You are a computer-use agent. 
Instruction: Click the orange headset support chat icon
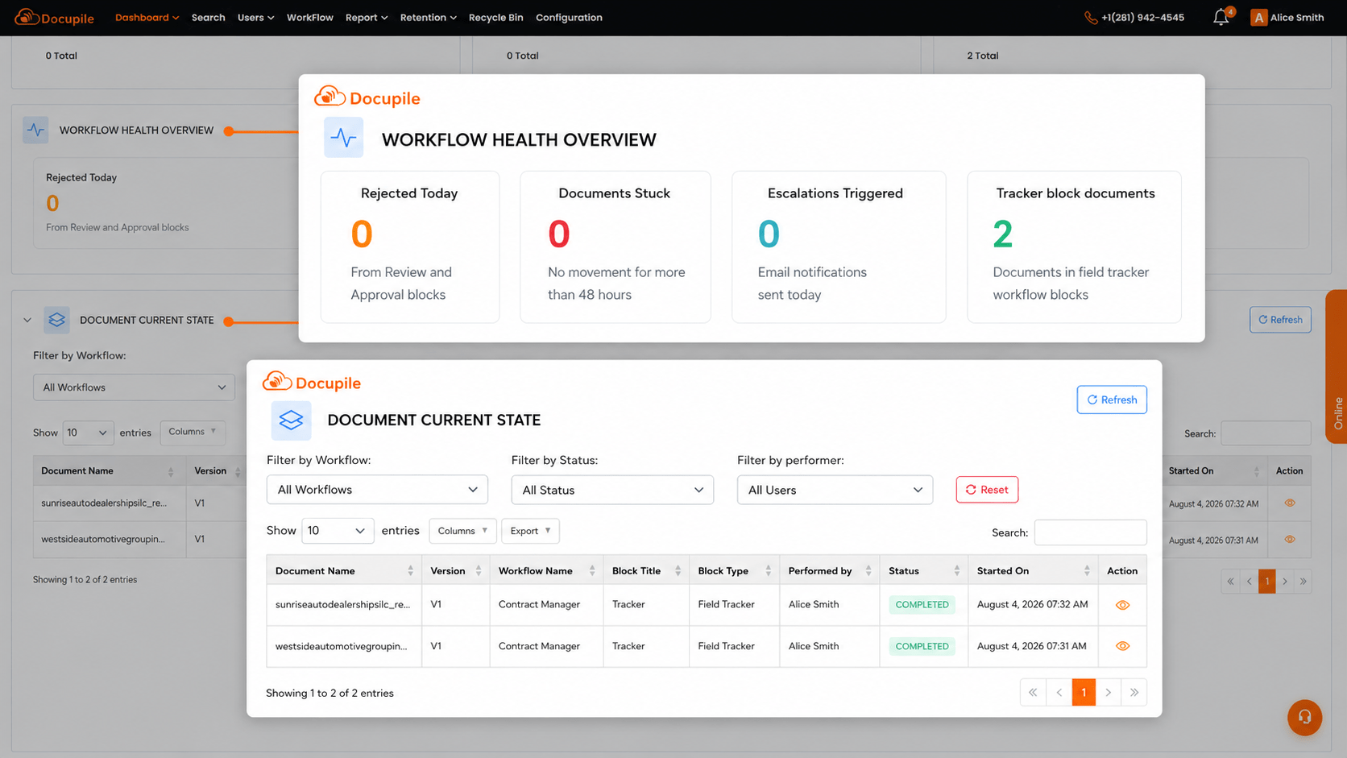(x=1304, y=717)
